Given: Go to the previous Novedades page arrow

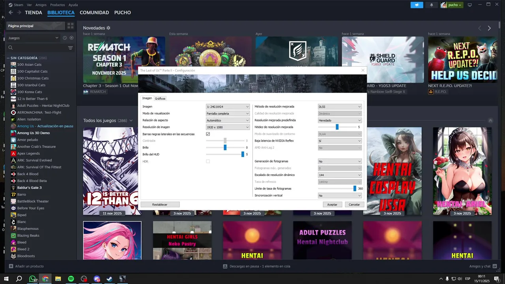Looking at the screenshot, I should pyautogui.click(x=480, y=28).
